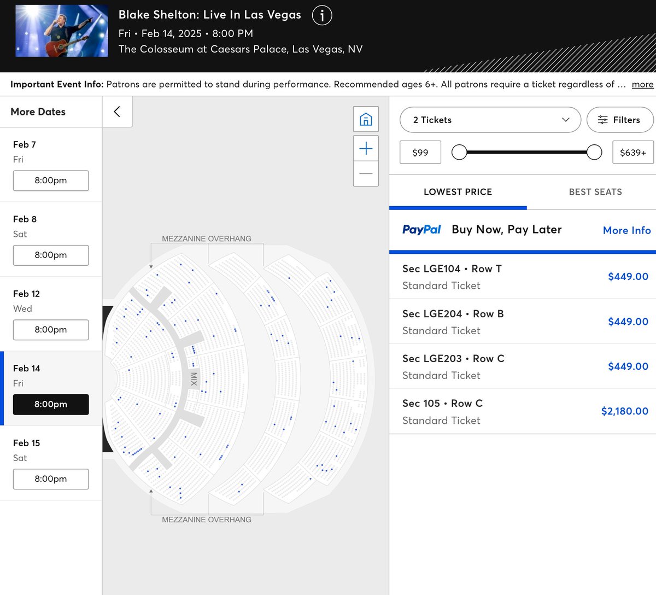Select Sec 105 Row C listing

coord(523,411)
